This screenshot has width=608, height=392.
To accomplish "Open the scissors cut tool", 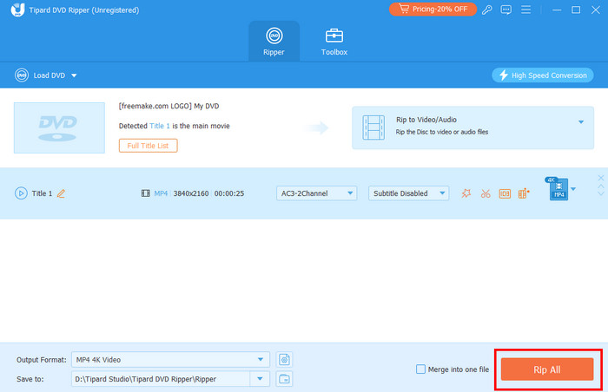I will [x=486, y=193].
